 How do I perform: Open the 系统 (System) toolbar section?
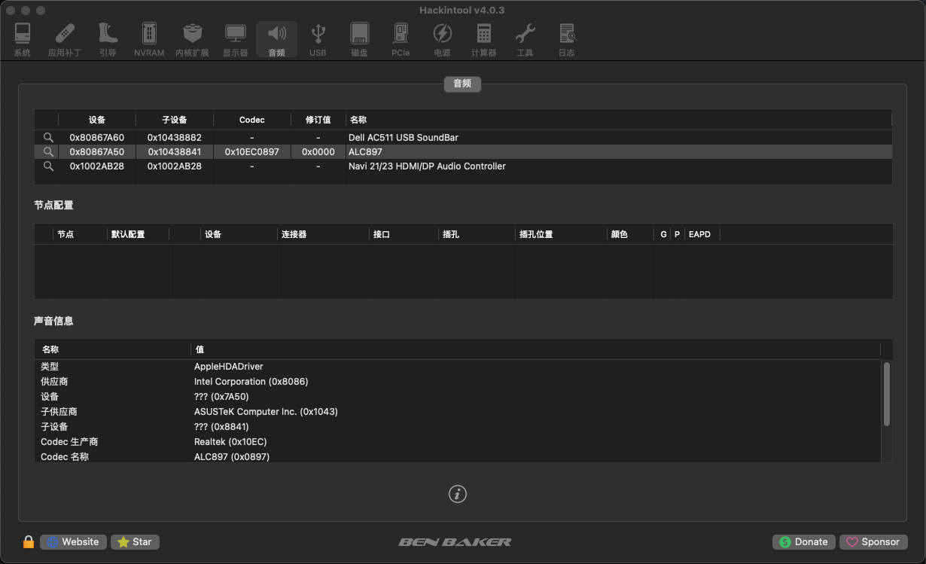click(x=23, y=40)
